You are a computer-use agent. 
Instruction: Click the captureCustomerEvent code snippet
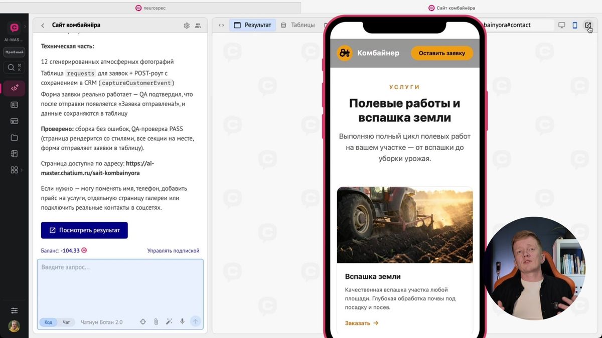pos(136,83)
